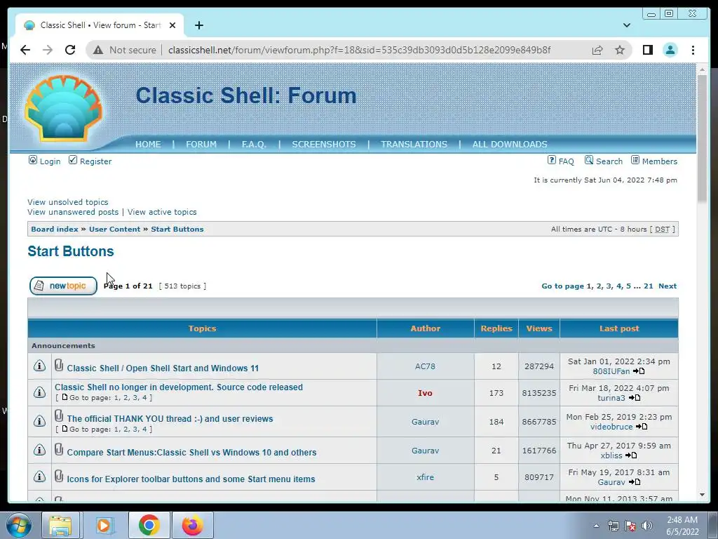View latest post icon by 808IUFan
Screen dimensions: 718x539
tap(639, 371)
